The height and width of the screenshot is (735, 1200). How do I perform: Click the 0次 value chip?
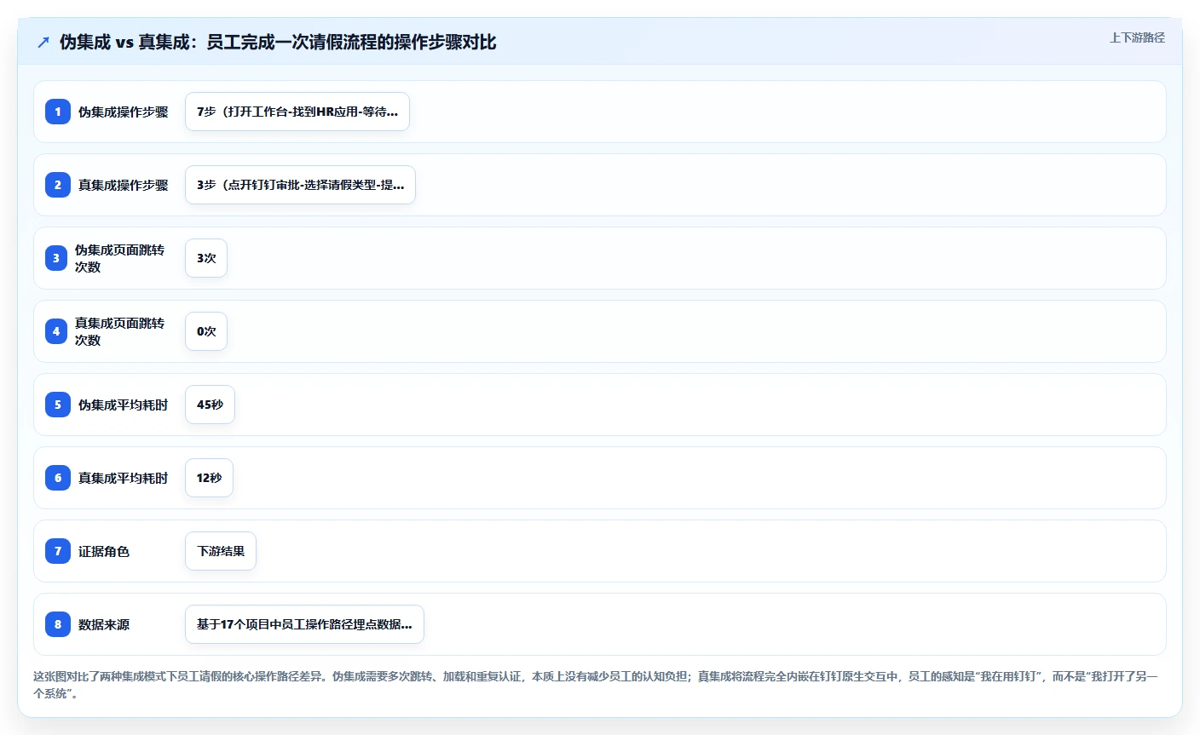coord(206,331)
